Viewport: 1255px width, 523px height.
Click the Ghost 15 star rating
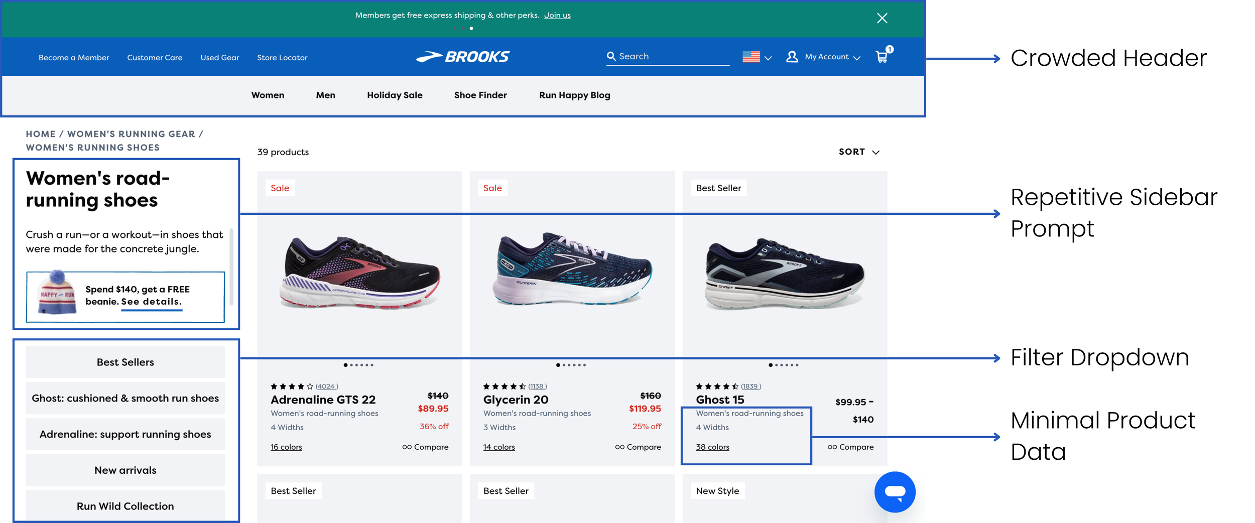717,386
